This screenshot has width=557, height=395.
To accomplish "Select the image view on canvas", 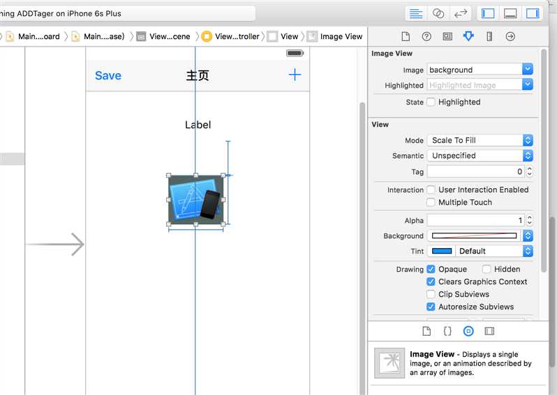I will click(195, 200).
